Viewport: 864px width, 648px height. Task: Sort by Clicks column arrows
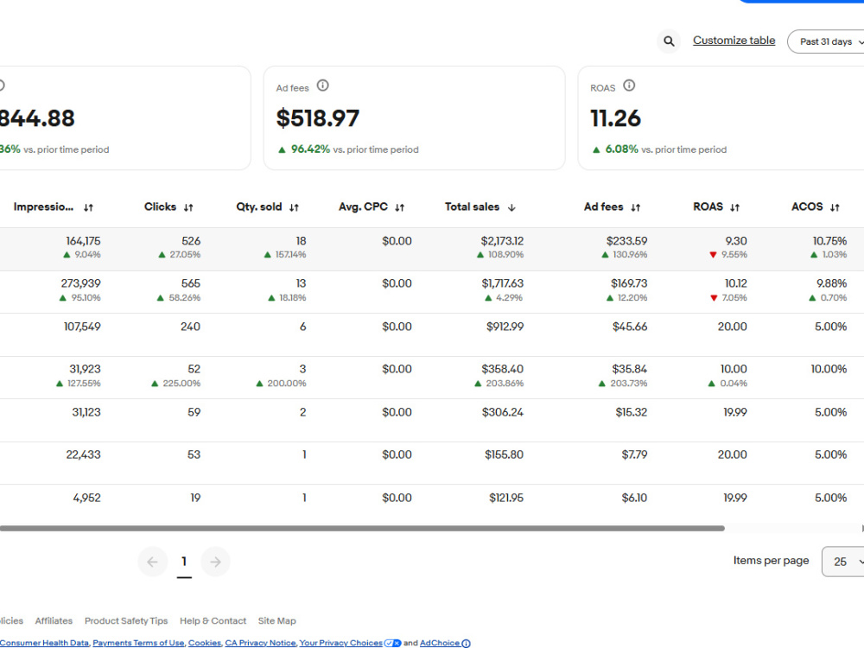click(x=188, y=207)
